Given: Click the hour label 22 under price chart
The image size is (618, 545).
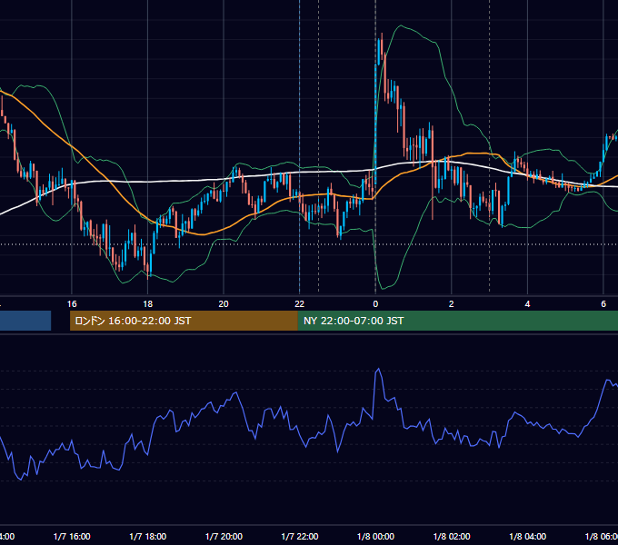Looking at the screenshot, I should [x=300, y=304].
